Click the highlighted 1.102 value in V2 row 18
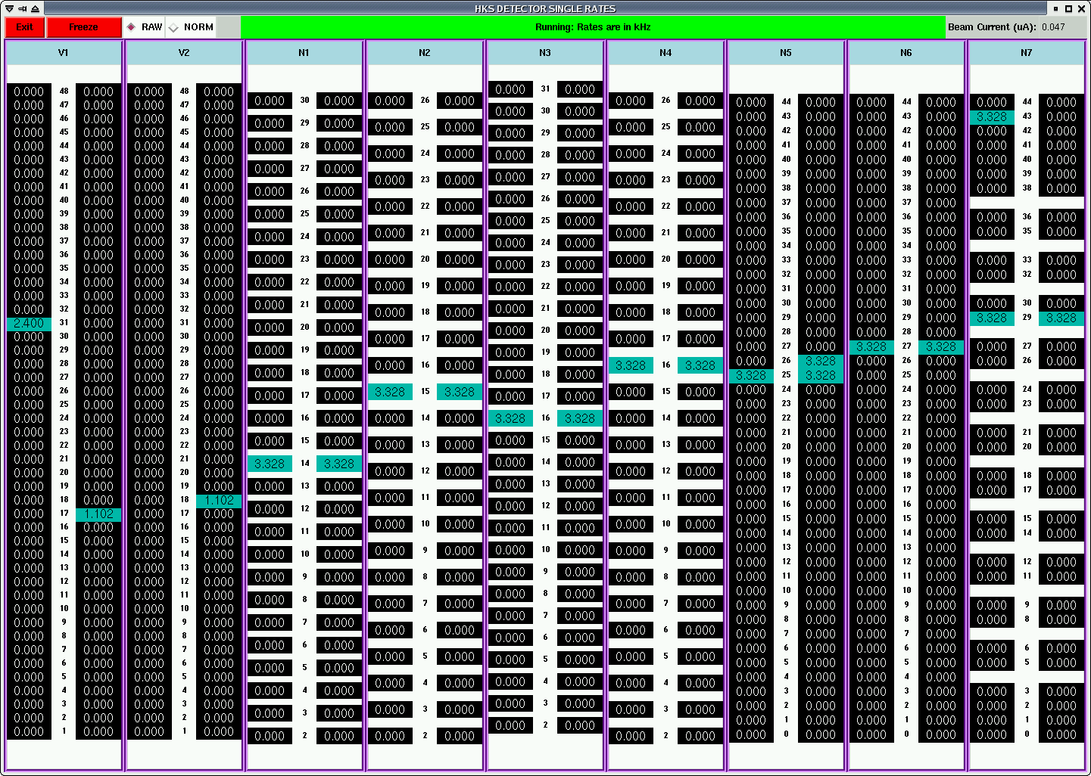This screenshot has height=776, width=1091. [x=219, y=501]
